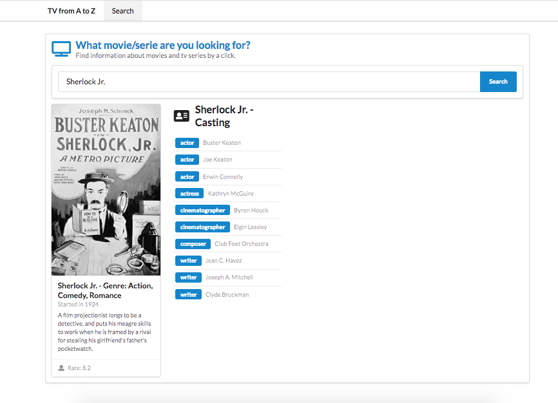Screen dimensions: 558x403
Task: Select the name Kathryn McGuire
Action: 231,194
